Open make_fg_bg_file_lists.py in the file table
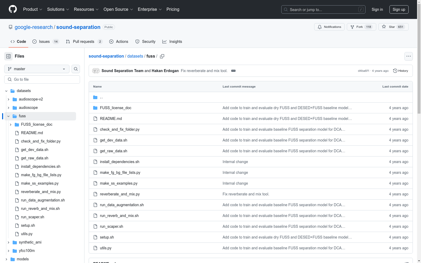This screenshot has height=263, width=421. point(120,173)
